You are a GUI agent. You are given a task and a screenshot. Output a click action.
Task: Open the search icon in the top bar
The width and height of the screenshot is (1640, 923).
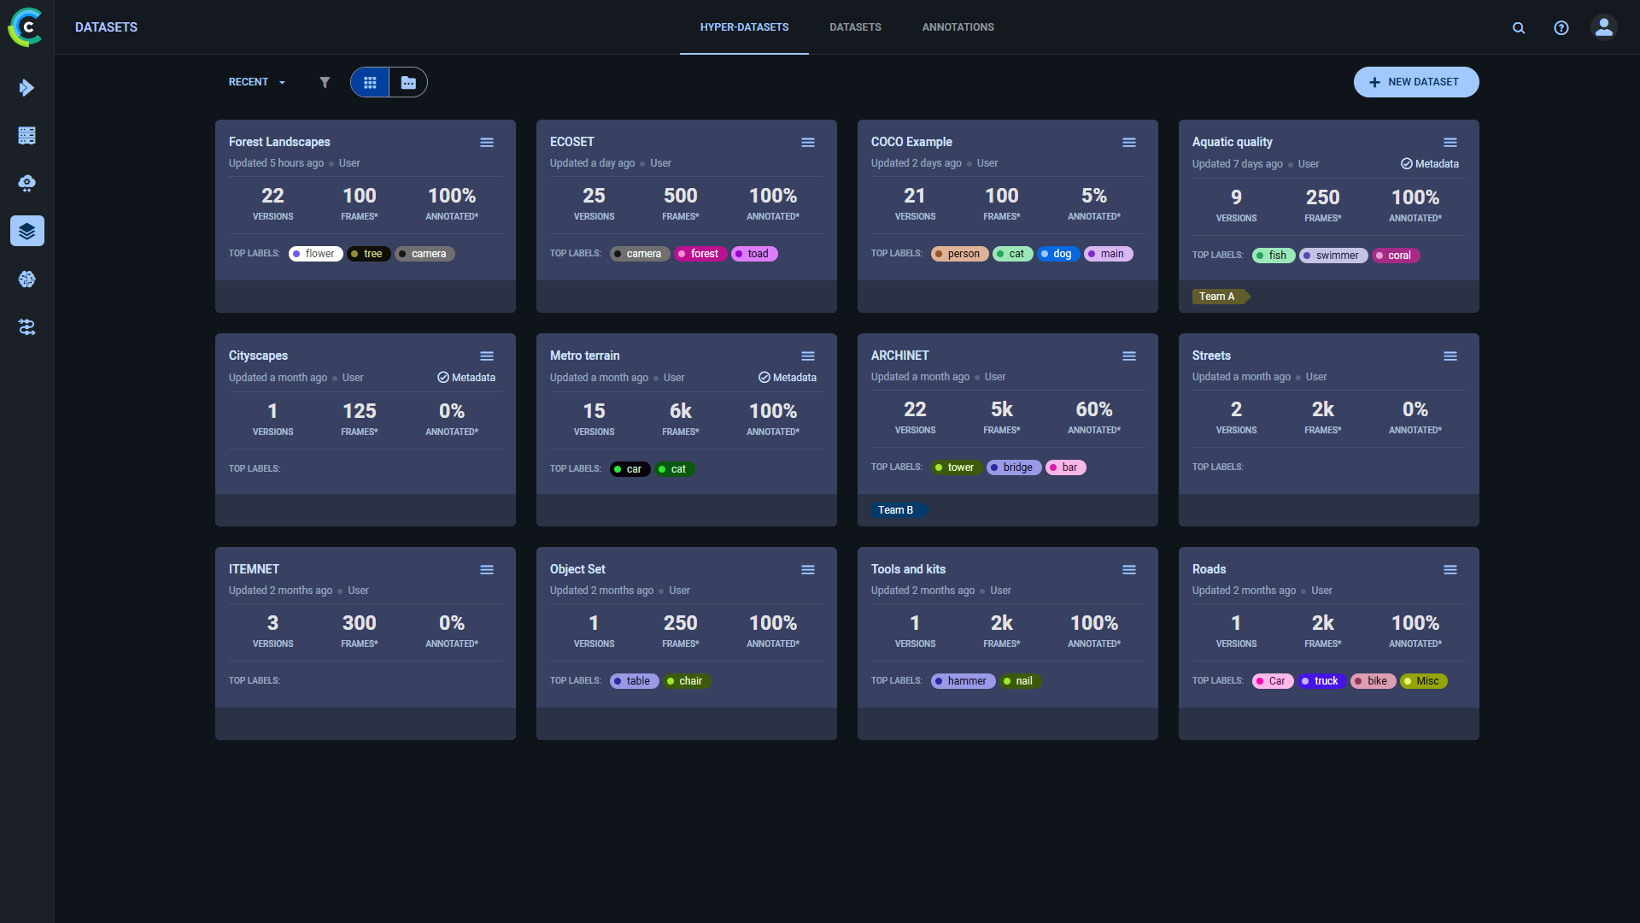coord(1518,27)
